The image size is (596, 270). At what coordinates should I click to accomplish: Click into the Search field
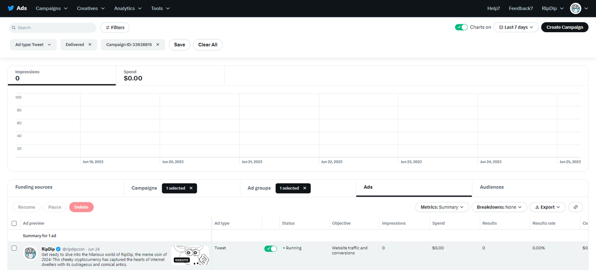point(53,28)
